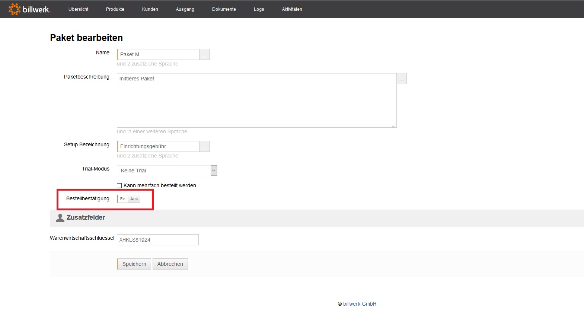This screenshot has height=328, width=584.
Task: Open the billwerk GmbH footer link
Action: pos(360,304)
